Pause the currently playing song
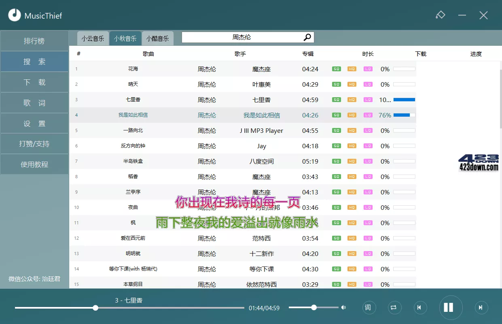Image resolution: width=502 pixels, height=324 pixels. point(450,308)
